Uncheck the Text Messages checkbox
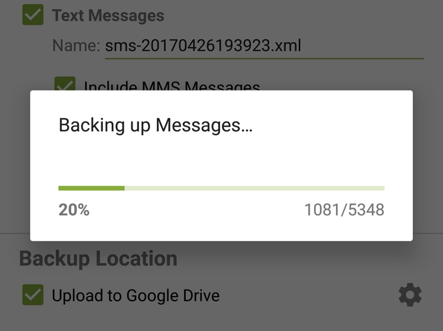Viewport: 443px width, 331px height. point(33,15)
